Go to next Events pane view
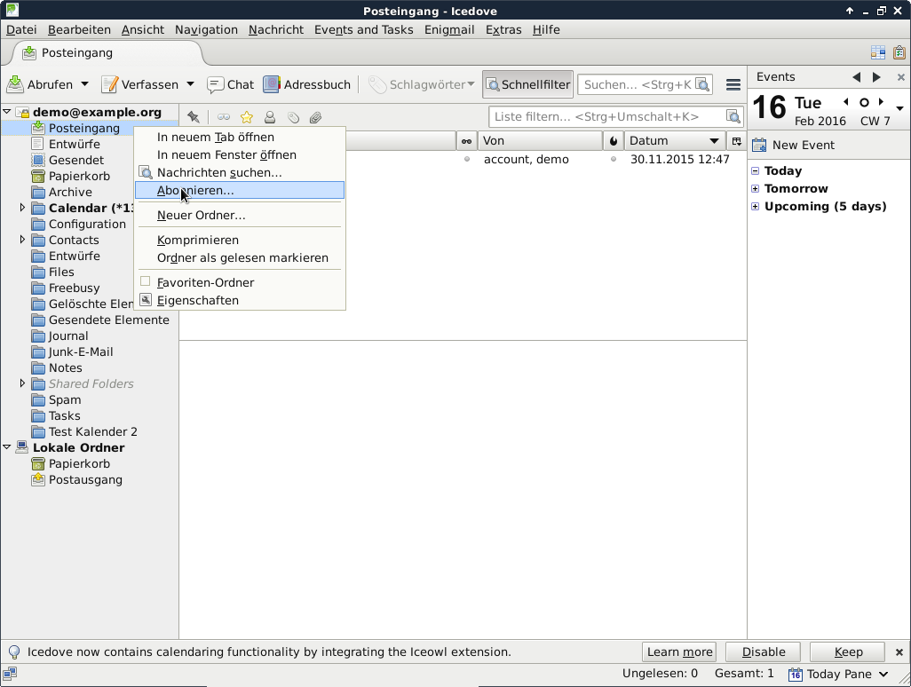The height and width of the screenshot is (687, 911). (876, 77)
